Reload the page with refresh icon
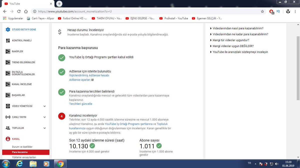 coord(19,11)
